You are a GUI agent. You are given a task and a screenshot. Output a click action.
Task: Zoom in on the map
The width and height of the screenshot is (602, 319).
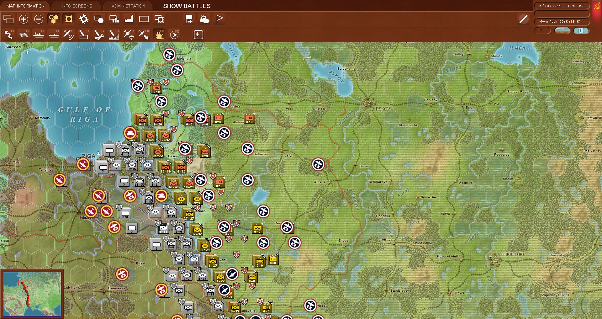(24, 19)
